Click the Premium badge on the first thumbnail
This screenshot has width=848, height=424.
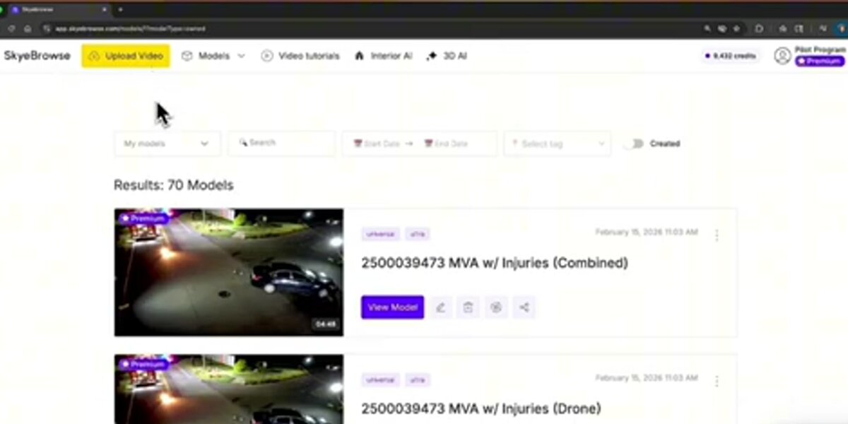pos(143,218)
